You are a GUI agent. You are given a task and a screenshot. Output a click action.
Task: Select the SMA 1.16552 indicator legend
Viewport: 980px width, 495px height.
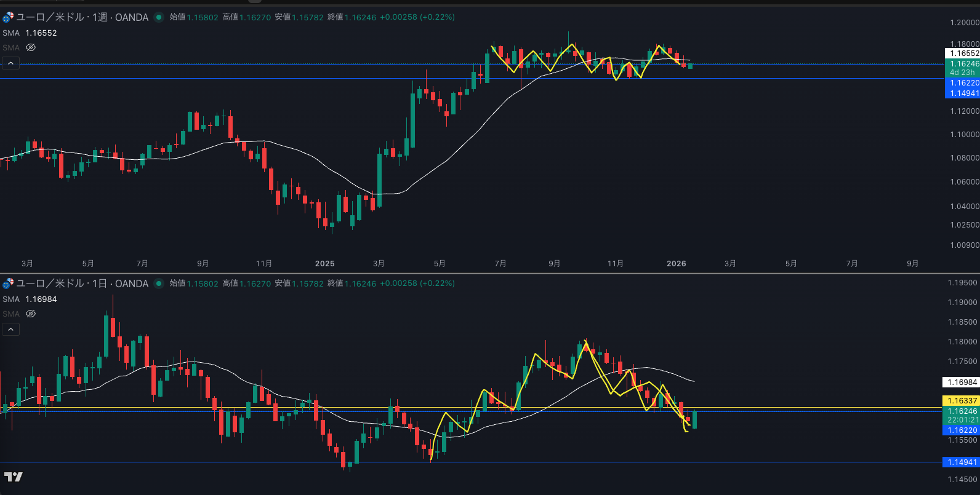point(30,33)
